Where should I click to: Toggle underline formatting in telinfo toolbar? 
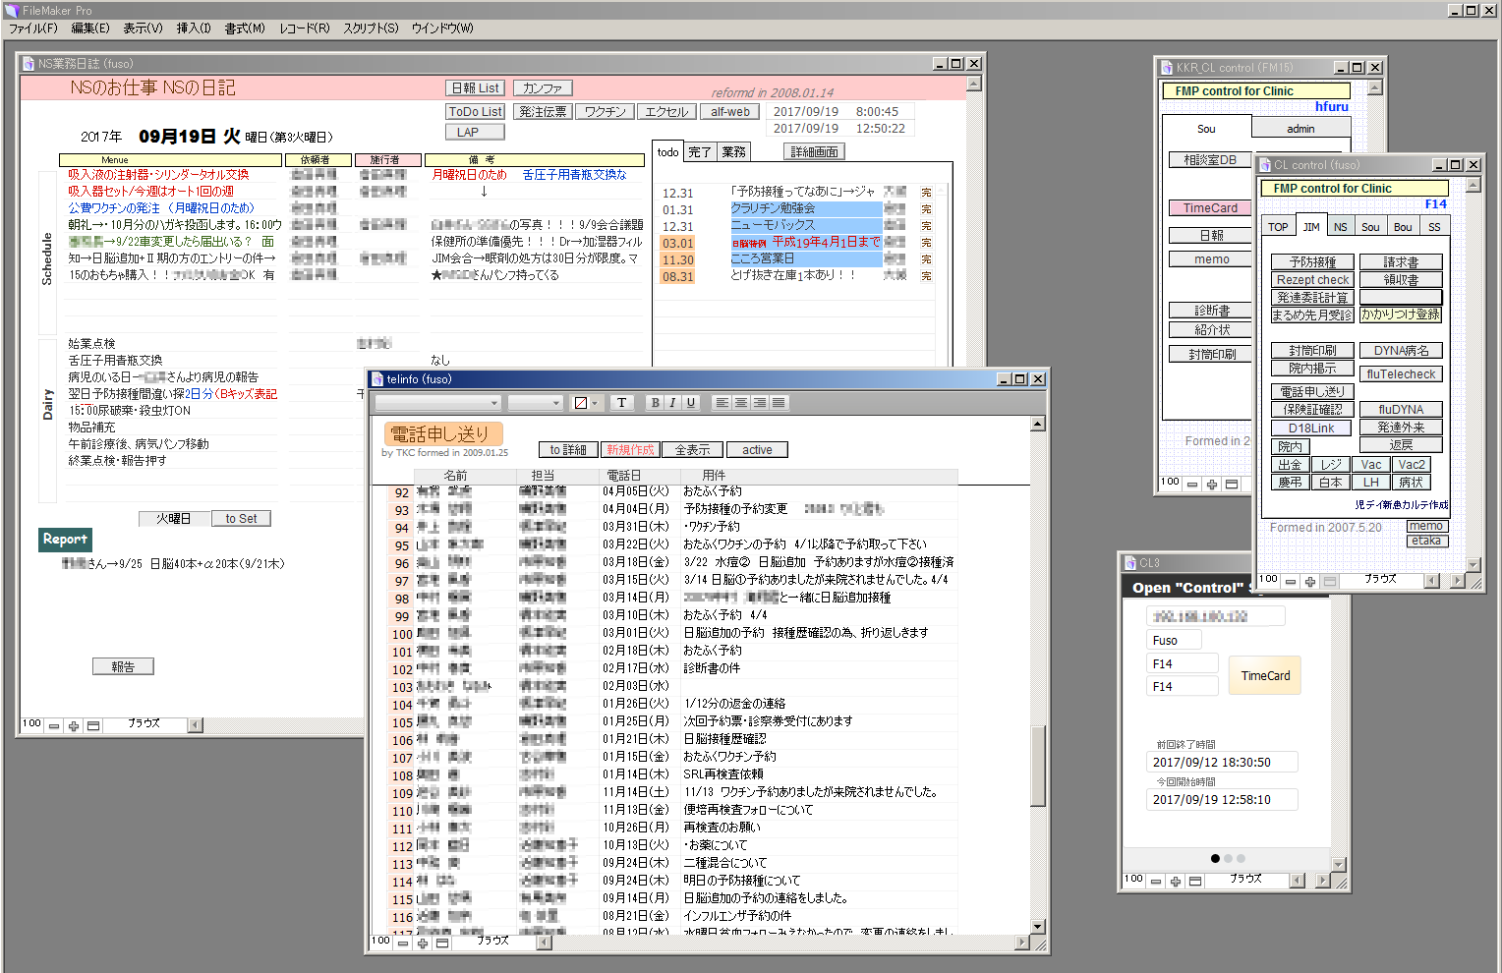point(690,403)
